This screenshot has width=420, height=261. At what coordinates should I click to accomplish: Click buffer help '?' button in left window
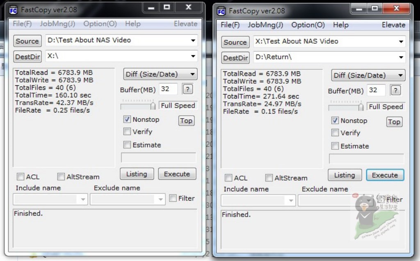pyautogui.click(x=187, y=89)
